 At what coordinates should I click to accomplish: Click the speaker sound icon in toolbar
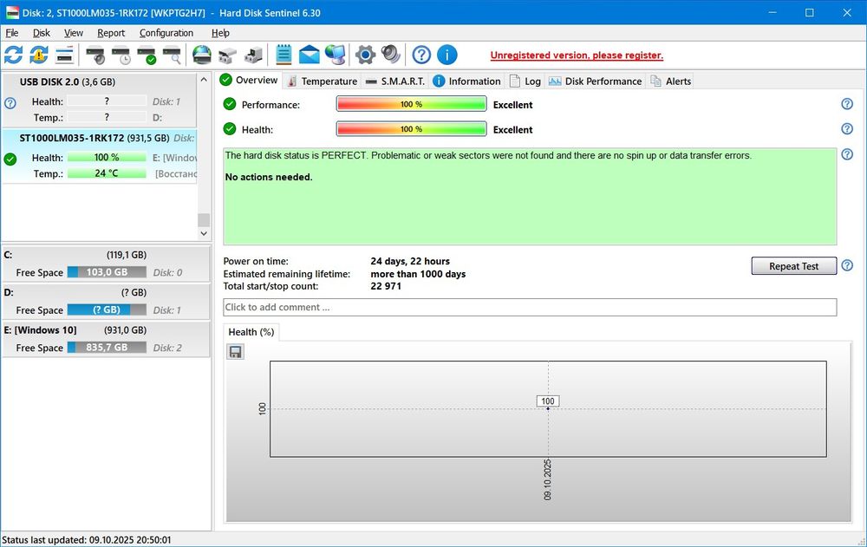click(391, 55)
